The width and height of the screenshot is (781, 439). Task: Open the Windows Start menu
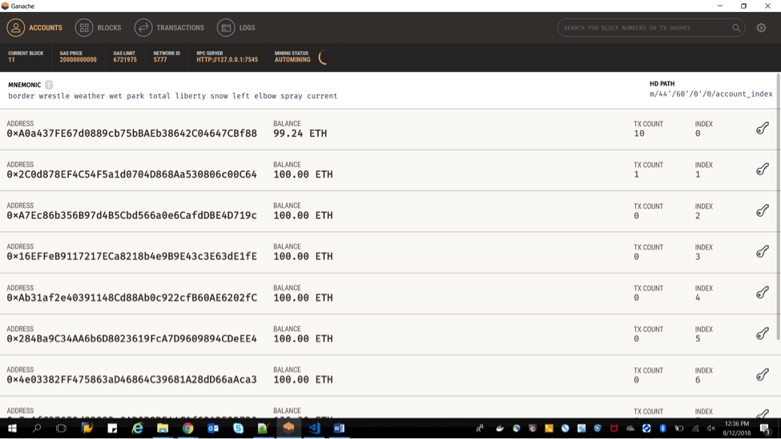(x=12, y=428)
